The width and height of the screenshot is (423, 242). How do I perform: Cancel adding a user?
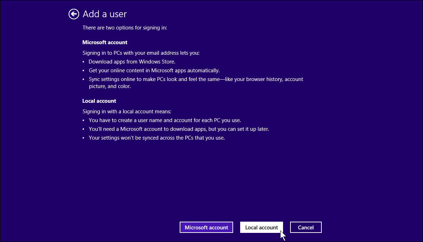point(306,227)
